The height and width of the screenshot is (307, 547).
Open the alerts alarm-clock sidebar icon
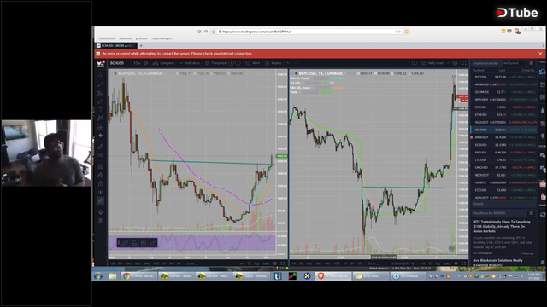543,84
